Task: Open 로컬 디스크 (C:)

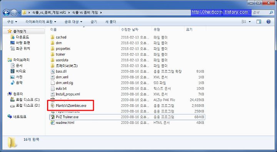Action: pos(28,100)
